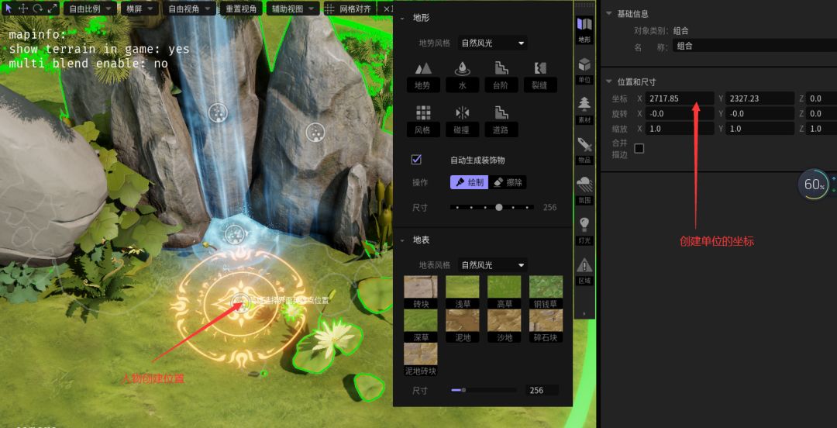Image resolution: width=837 pixels, height=428 pixels.
Task: Pick the 铜钱草 surface texture
Action: pyautogui.click(x=546, y=292)
